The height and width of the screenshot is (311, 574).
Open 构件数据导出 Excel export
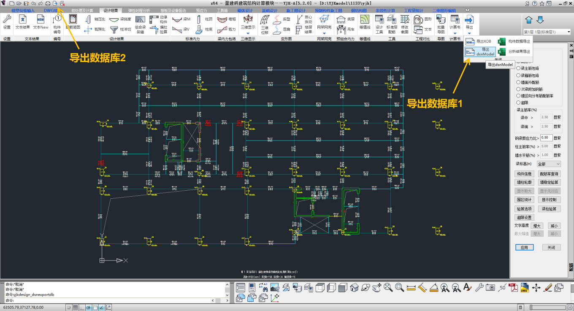[501, 41]
